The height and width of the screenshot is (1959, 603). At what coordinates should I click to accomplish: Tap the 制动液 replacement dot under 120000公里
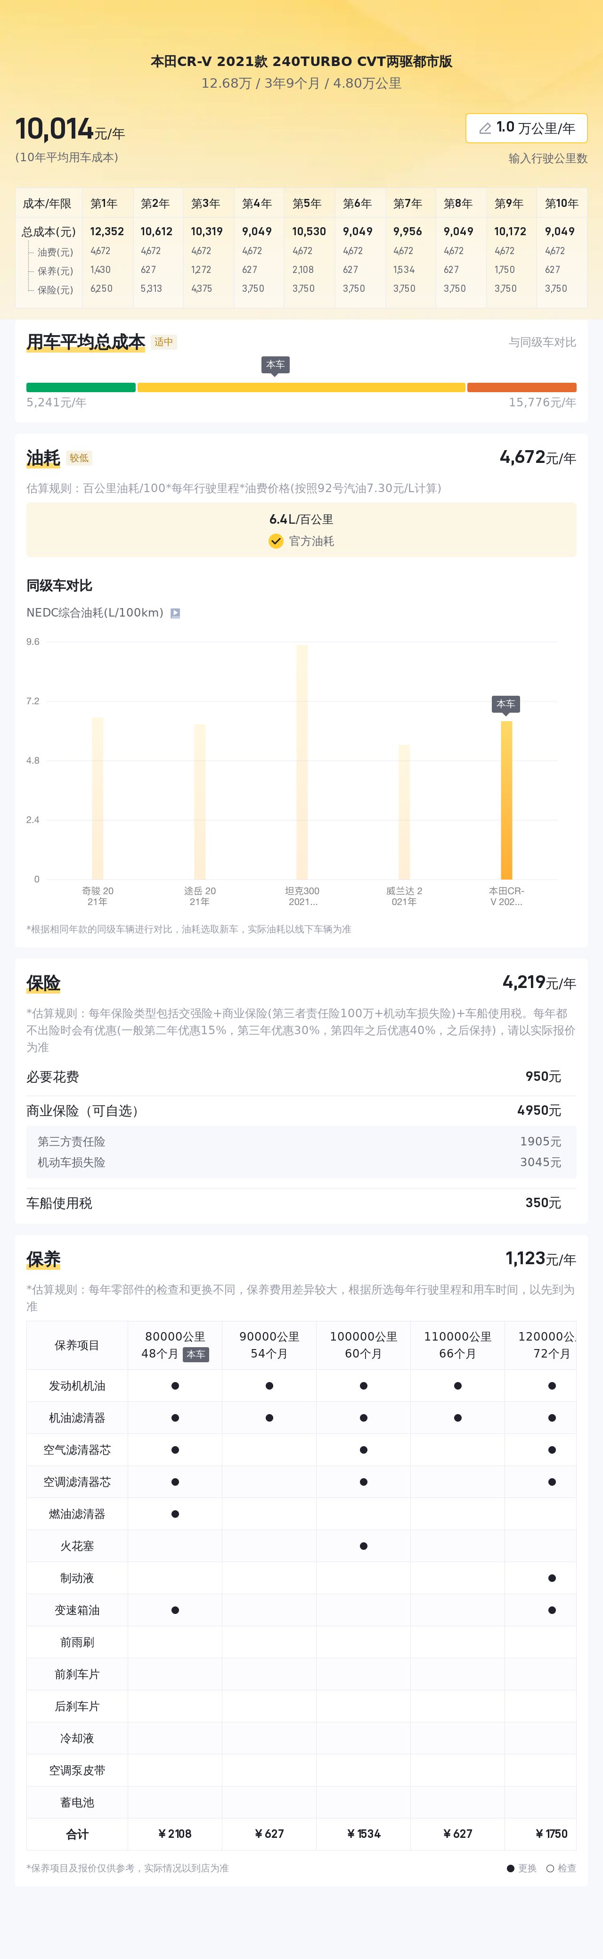point(552,1578)
